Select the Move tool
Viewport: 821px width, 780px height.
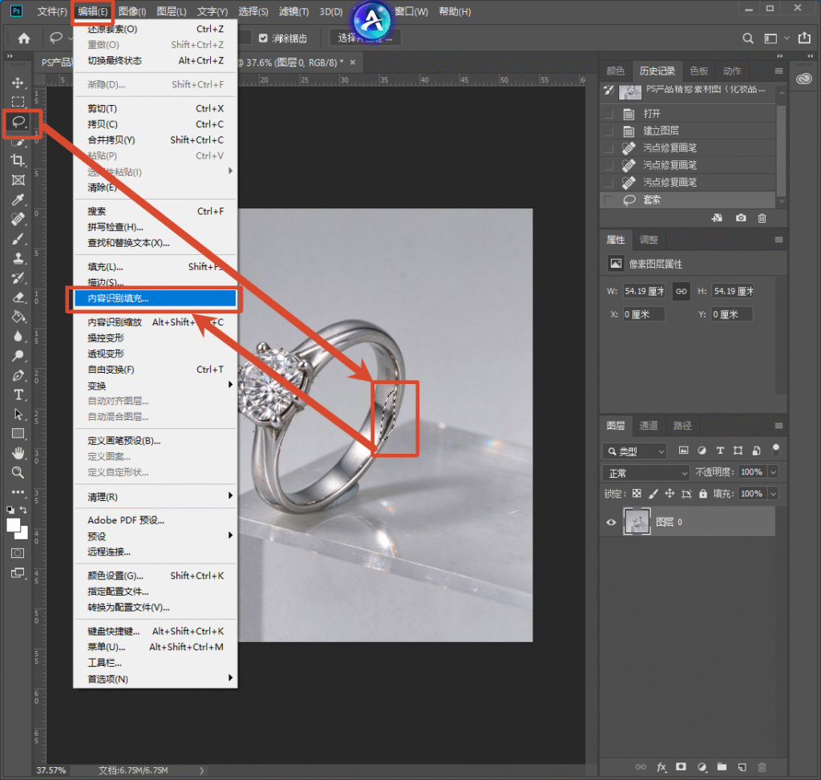click(x=18, y=83)
